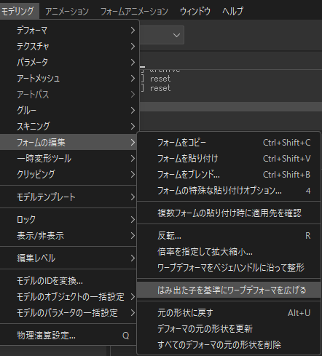Open the フォームアニメーション menu
This screenshot has height=356, width=322.
tap(134, 11)
